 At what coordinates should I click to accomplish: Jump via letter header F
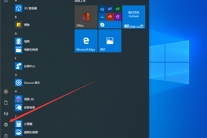16,58
